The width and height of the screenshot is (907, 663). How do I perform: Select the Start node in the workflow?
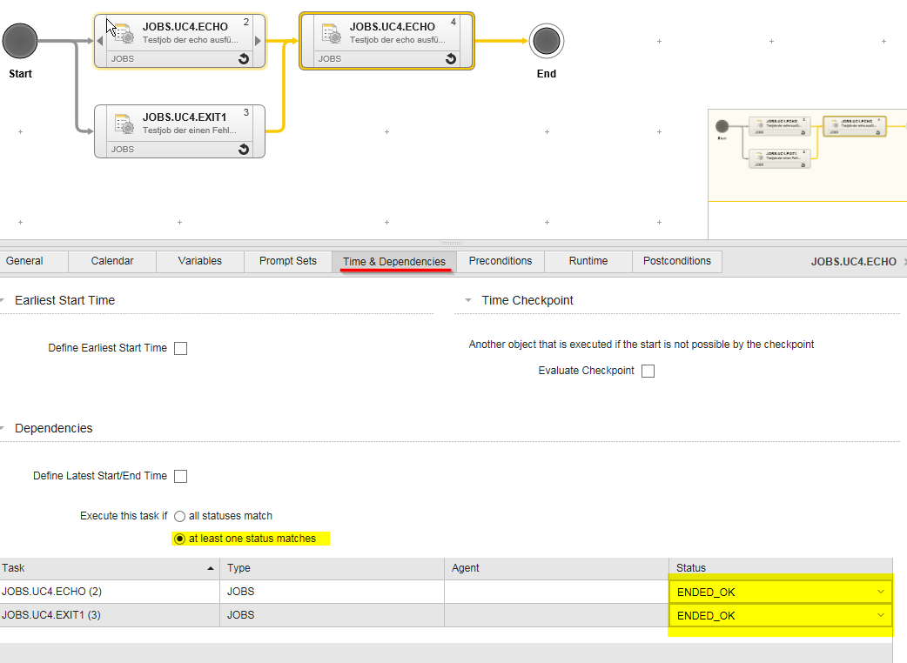pos(19,40)
